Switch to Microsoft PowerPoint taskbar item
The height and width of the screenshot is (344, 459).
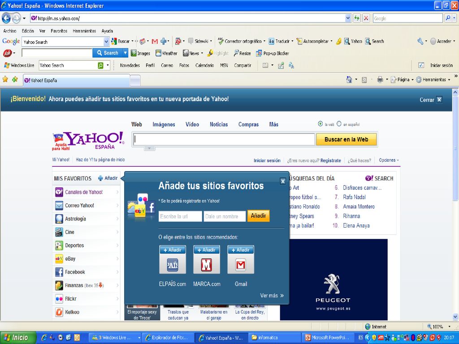pyautogui.click(x=328, y=338)
